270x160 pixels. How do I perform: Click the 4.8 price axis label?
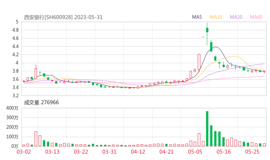[15, 30]
